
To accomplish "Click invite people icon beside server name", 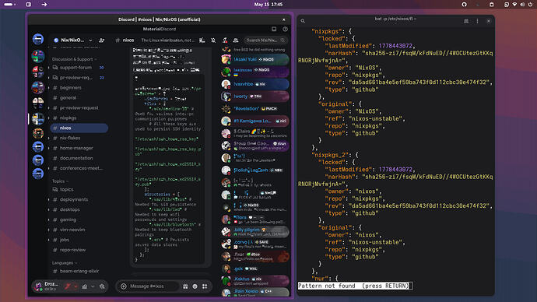I will click(x=102, y=40).
